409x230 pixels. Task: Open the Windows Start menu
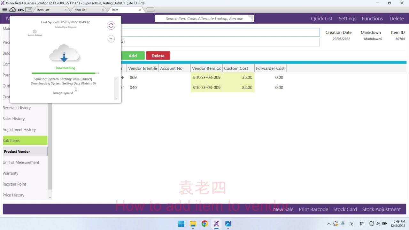click(x=181, y=224)
